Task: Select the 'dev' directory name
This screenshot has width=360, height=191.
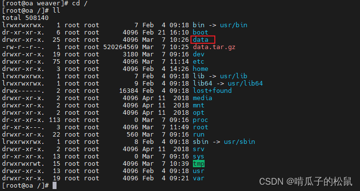Action: pos(198,54)
